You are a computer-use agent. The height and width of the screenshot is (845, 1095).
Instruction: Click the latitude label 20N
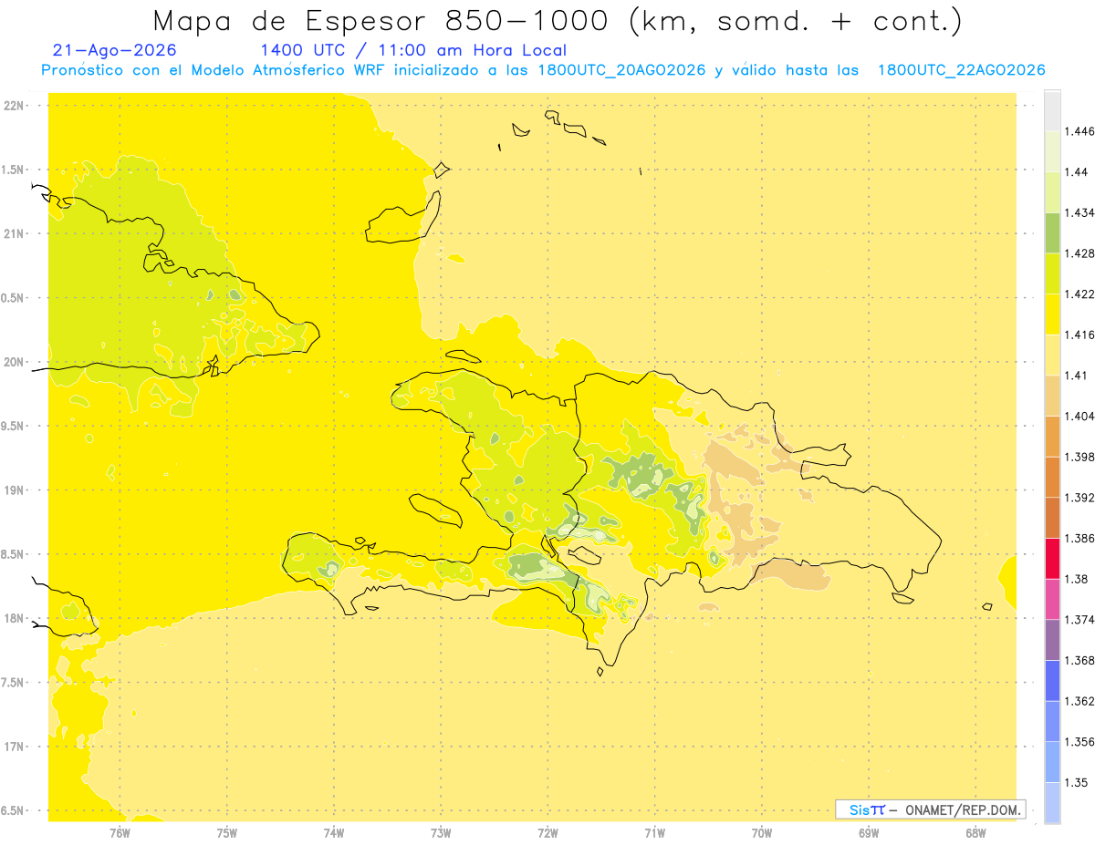(16, 362)
